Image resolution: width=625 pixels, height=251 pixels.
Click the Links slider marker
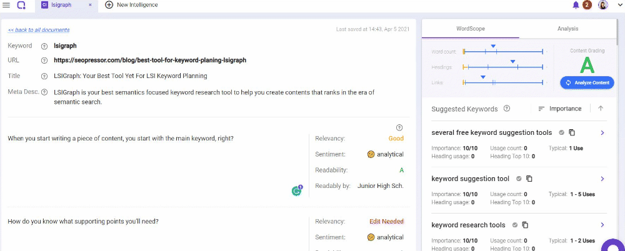click(482, 77)
